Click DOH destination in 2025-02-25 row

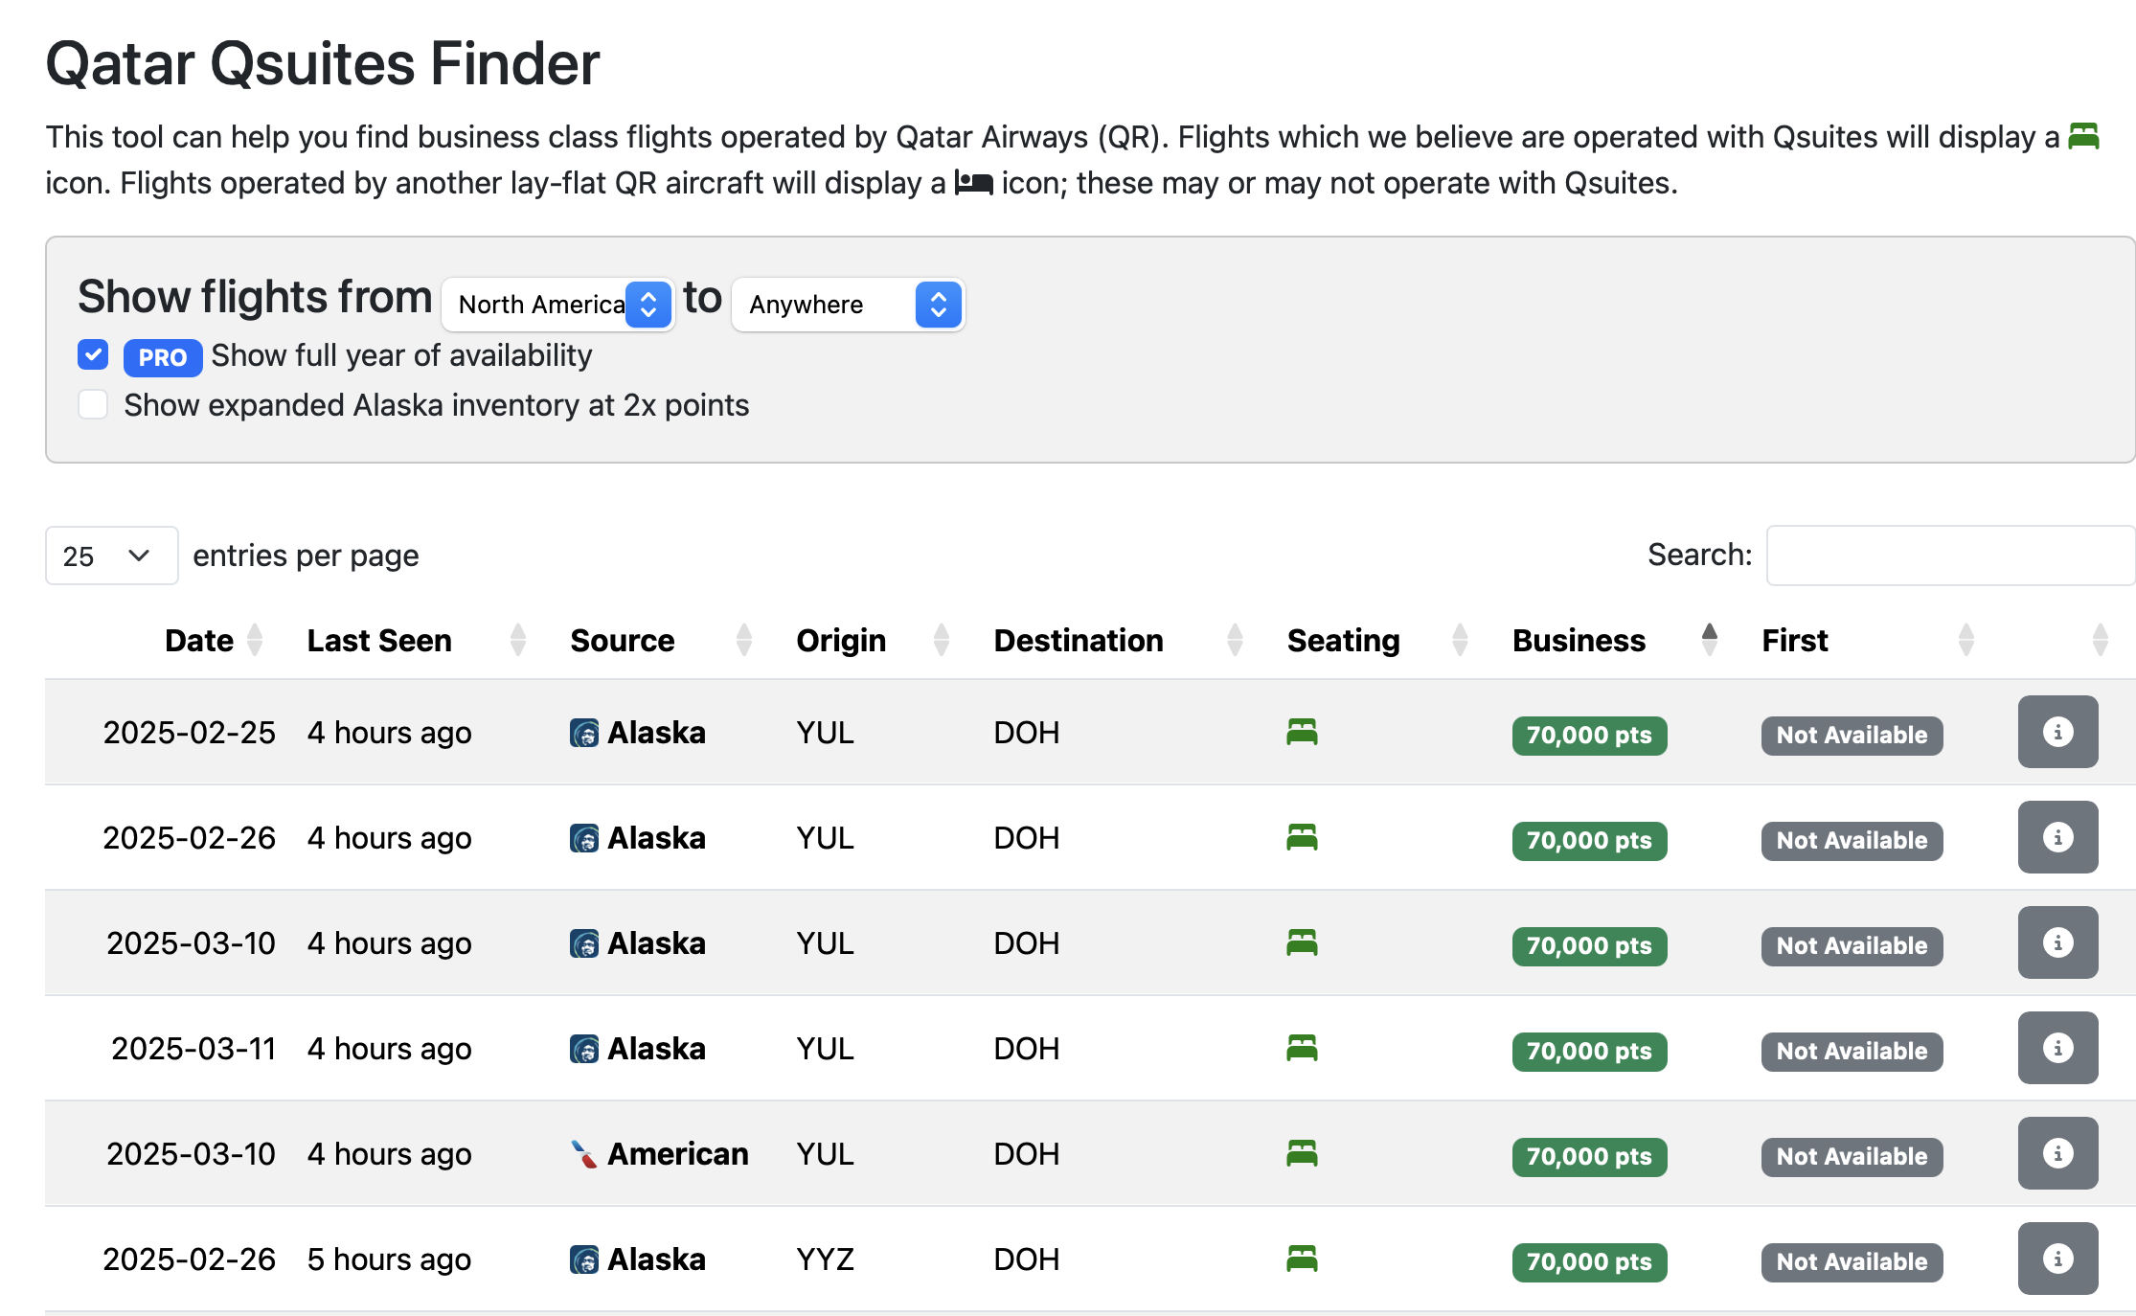coord(1026,733)
